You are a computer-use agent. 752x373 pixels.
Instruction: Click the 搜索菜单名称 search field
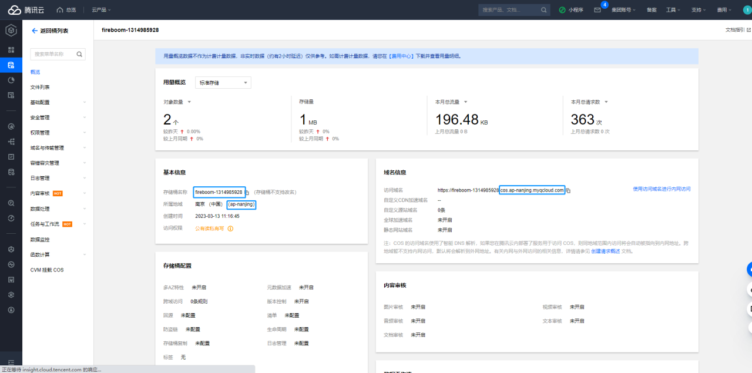[x=53, y=54]
